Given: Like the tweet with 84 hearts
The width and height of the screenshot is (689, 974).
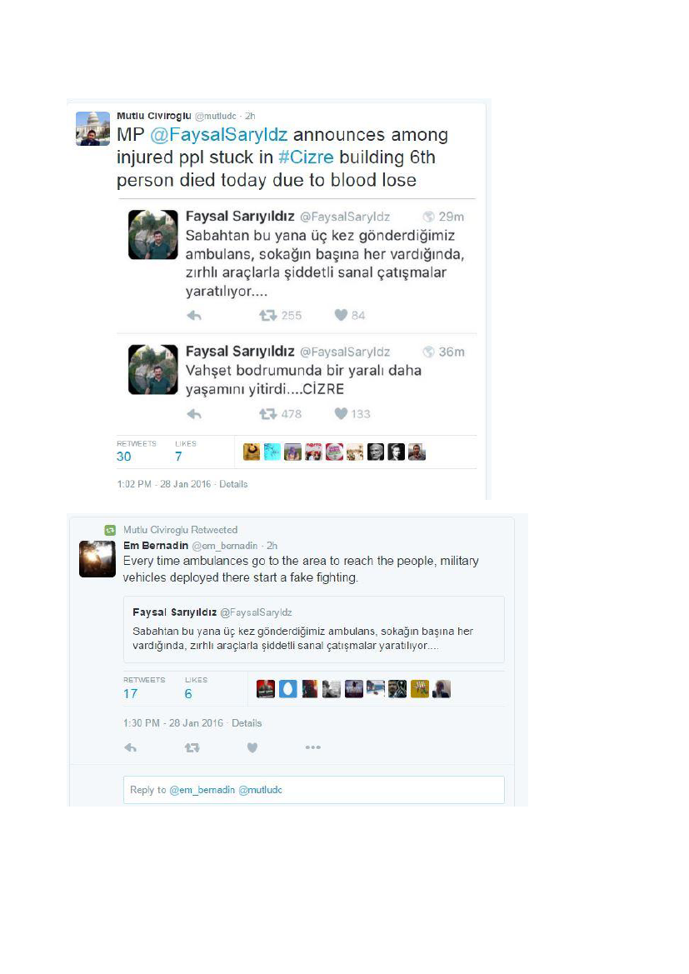Looking at the screenshot, I should click(341, 315).
